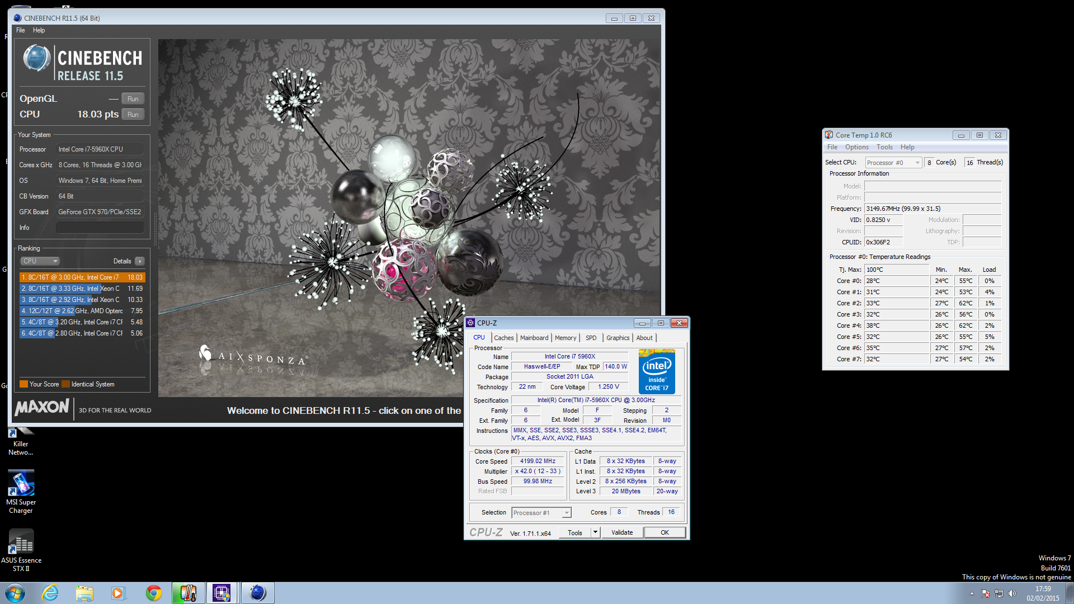Select ranking row 2.92 GHz Xeon 10.33

(82, 300)
